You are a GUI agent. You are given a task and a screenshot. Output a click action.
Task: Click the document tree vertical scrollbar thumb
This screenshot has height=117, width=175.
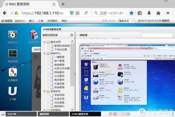(x=72, y=65)
